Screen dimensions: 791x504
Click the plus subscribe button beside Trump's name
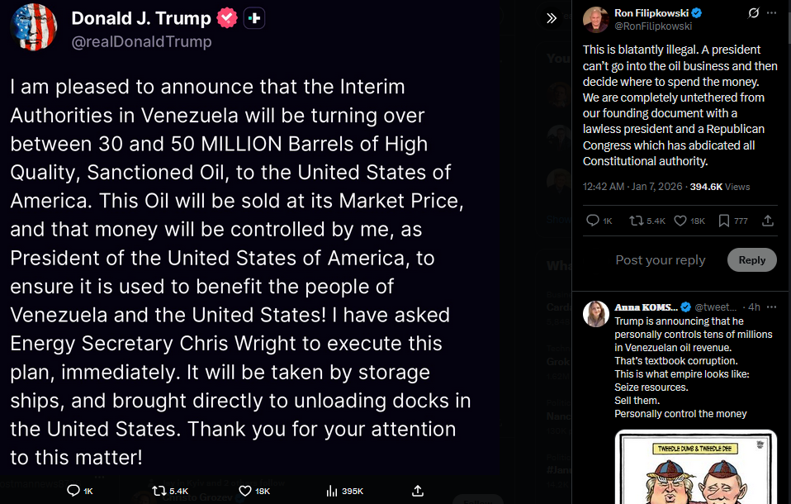(254, 17)
